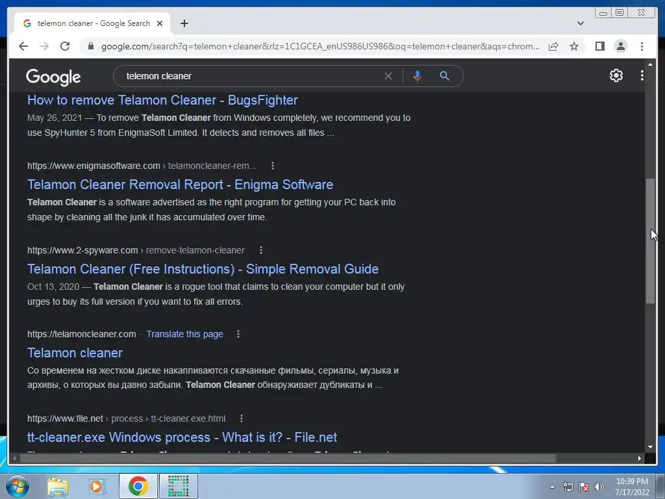Clear the search box text
The width and height of the screenshot is (665, 499).
coord(388,76)
